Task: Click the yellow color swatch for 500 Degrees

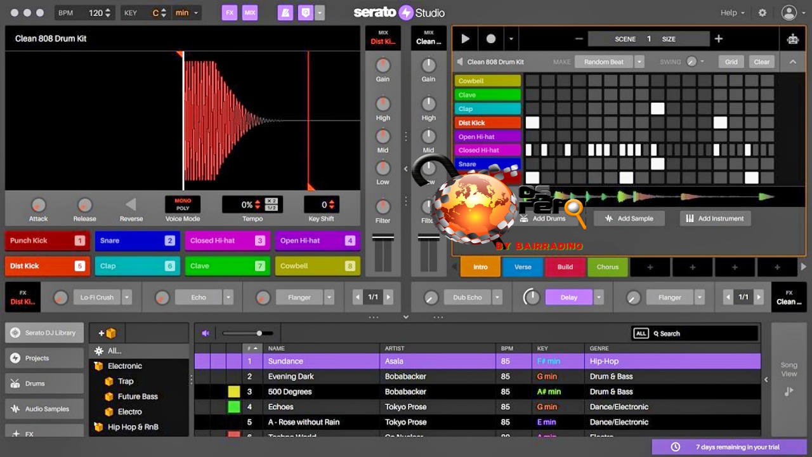Action: (234, 392)
